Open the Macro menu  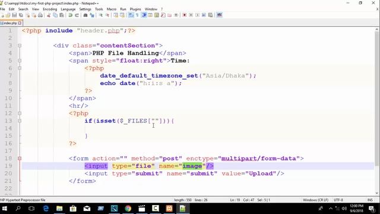pyautogui.click(x=112, y=9)
